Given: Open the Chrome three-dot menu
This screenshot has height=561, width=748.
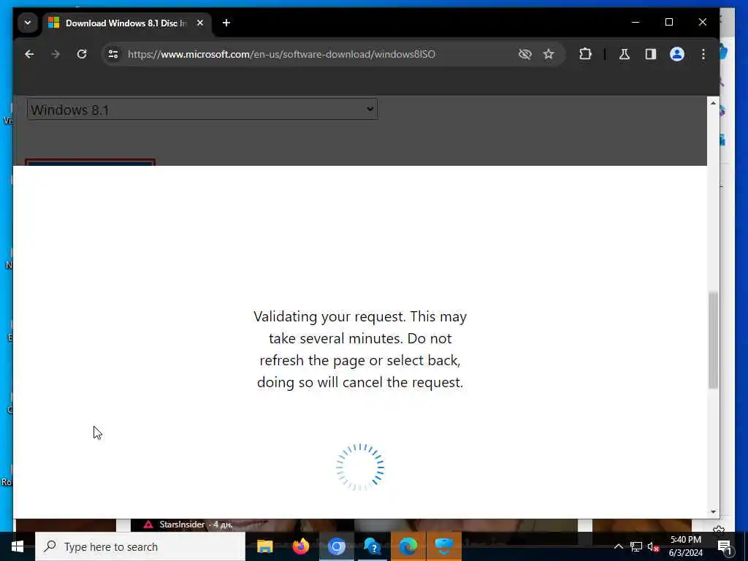Looking at the screenshot, I should click(703, 54).
